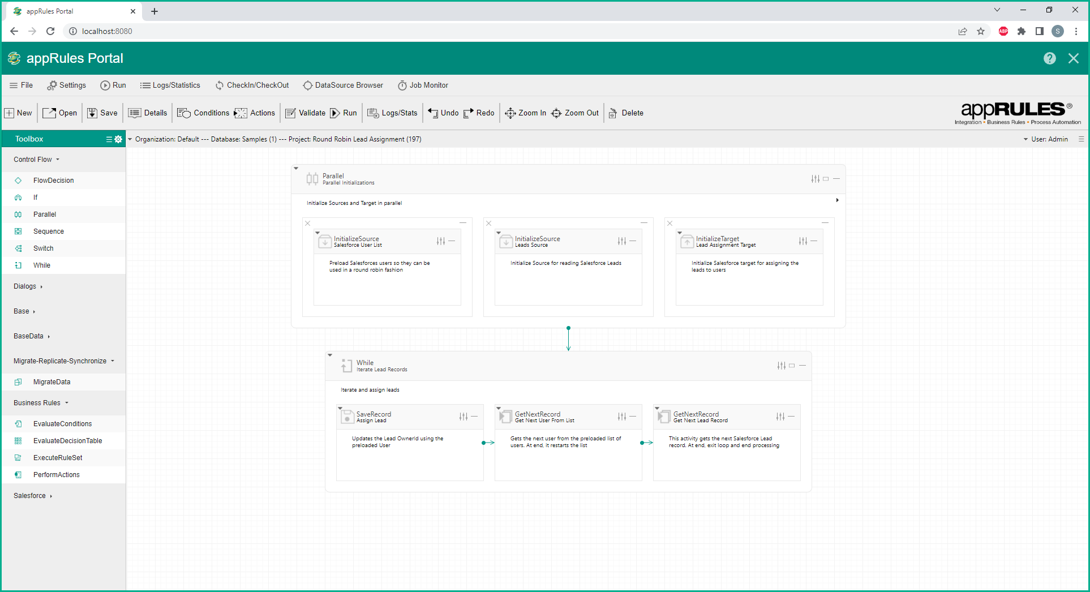Open settings of the Parallel activity
Viewport: 1090px width, 592px height.
tap(815, 179)
